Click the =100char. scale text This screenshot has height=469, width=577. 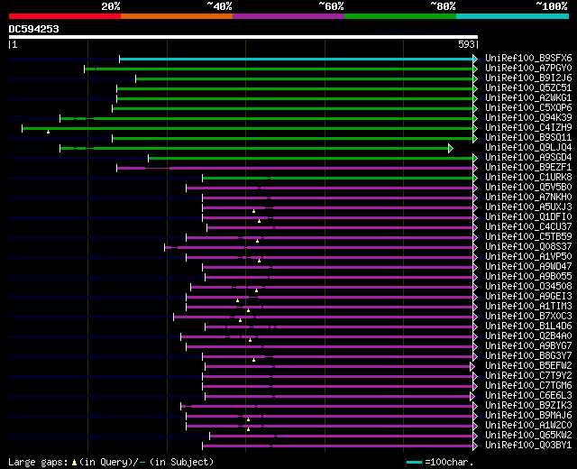point(449,462)
